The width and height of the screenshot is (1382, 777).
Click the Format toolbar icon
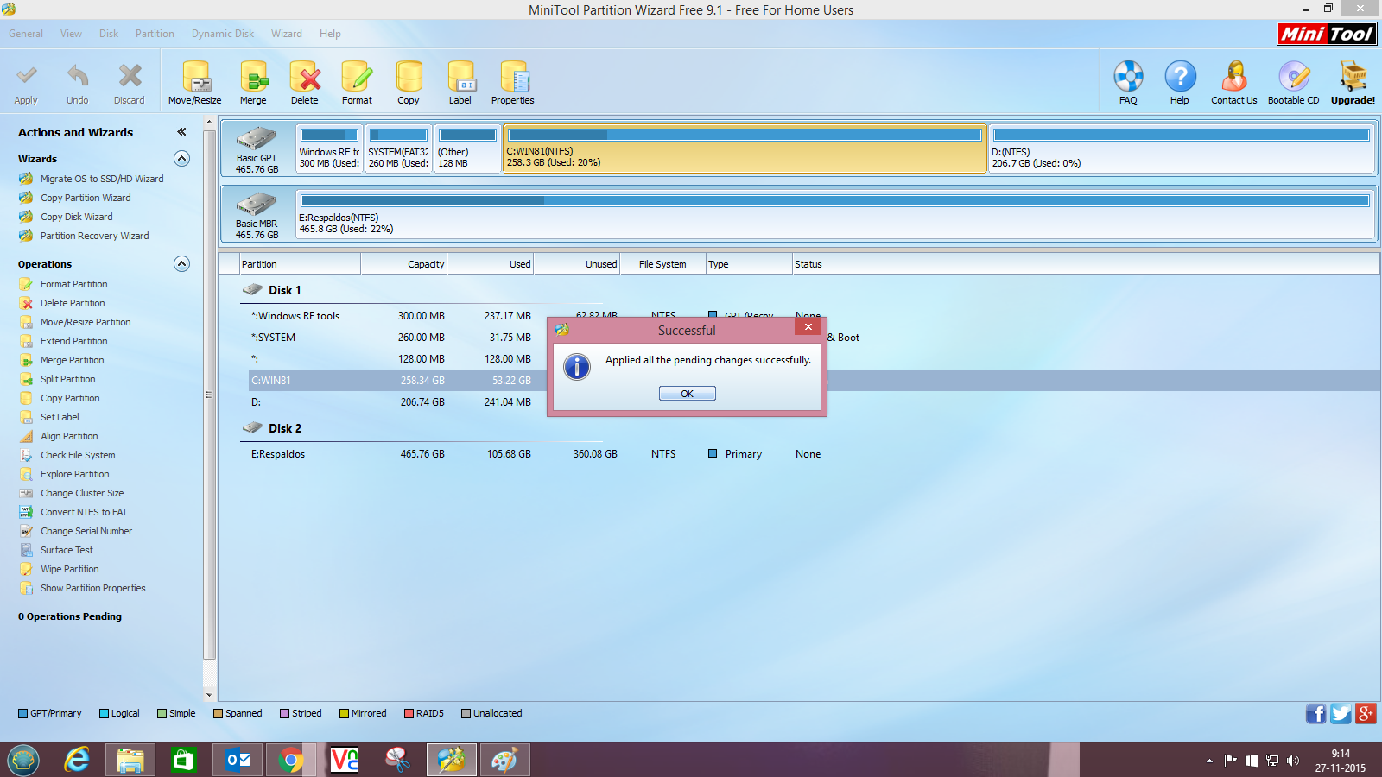(x=357, y=76)
